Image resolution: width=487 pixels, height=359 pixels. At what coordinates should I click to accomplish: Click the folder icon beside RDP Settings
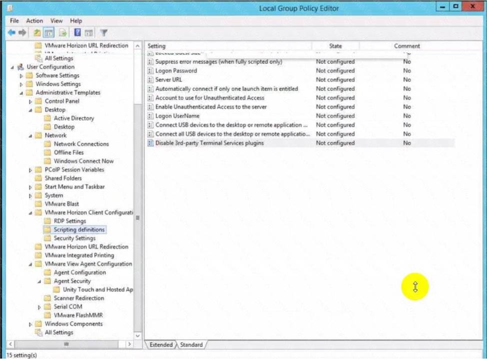click(48, 221)
